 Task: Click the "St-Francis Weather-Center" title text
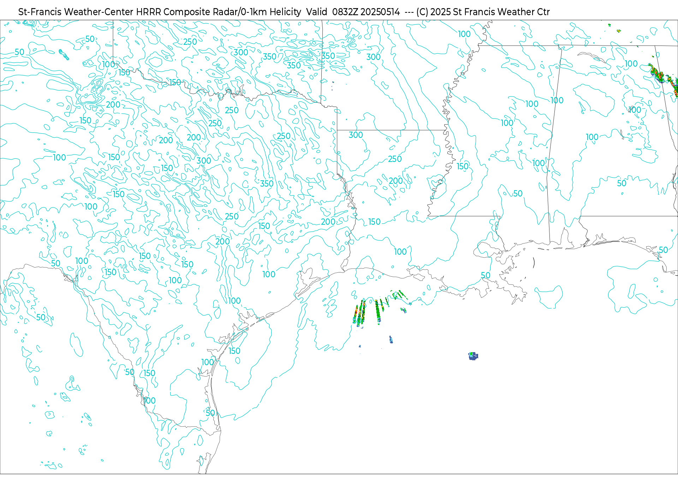[76, 12]
